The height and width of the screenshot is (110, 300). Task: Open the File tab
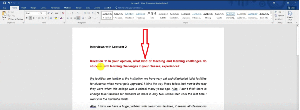click(x=4, y=8)
